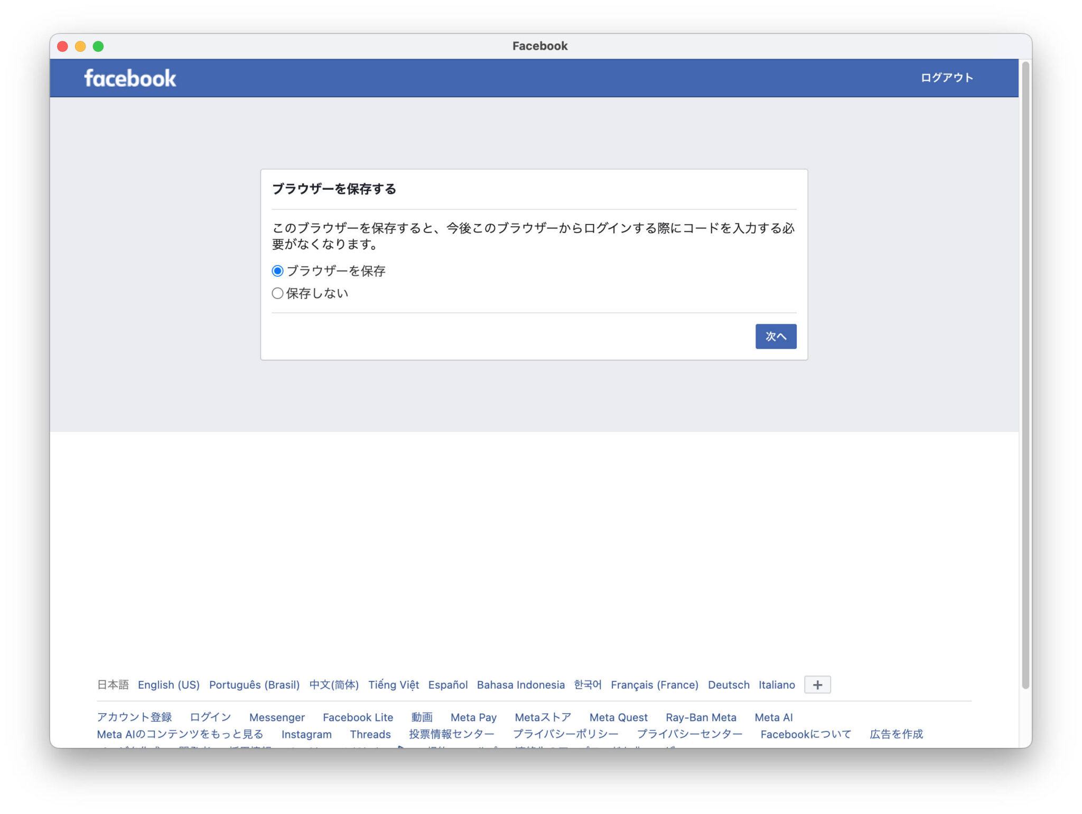The height and width of the screenshot is (814, 1082).
Task: Click the vertical scrollbar on right
Action: point(1025,370)
